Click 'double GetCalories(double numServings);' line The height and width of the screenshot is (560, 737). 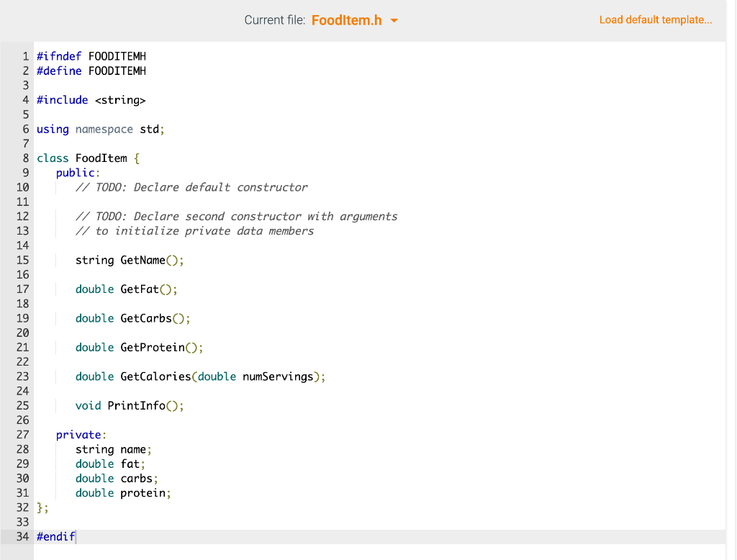200,376
